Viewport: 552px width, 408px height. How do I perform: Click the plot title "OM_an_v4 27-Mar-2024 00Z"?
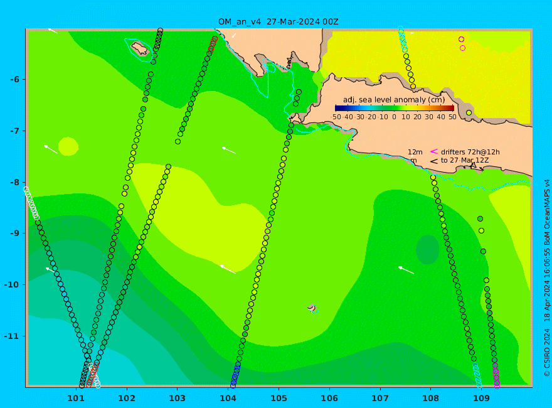278,22
